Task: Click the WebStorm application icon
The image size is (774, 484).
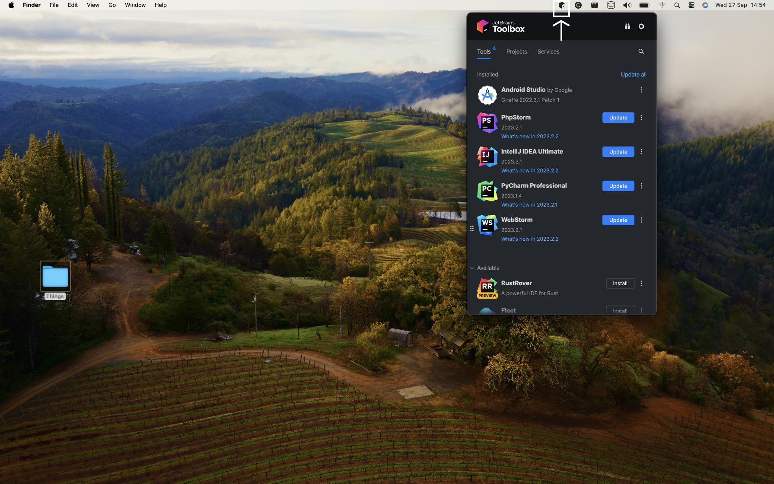Action: tap(487, 225)
